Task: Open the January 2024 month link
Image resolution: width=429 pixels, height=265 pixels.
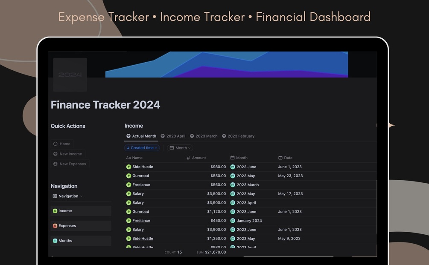Action: (x=249, y=221)
